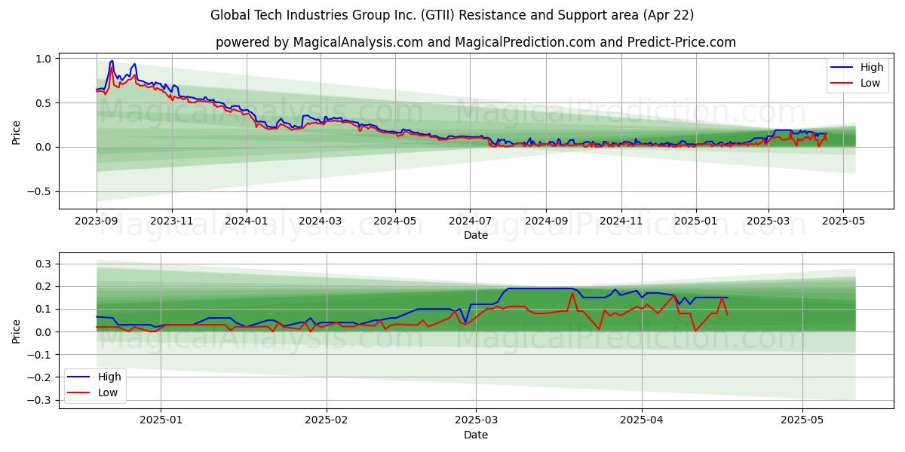905x452 pixels.
Task: Click the '2023-11' tick label
Action: pyautogui.click(x=172, y=221)
